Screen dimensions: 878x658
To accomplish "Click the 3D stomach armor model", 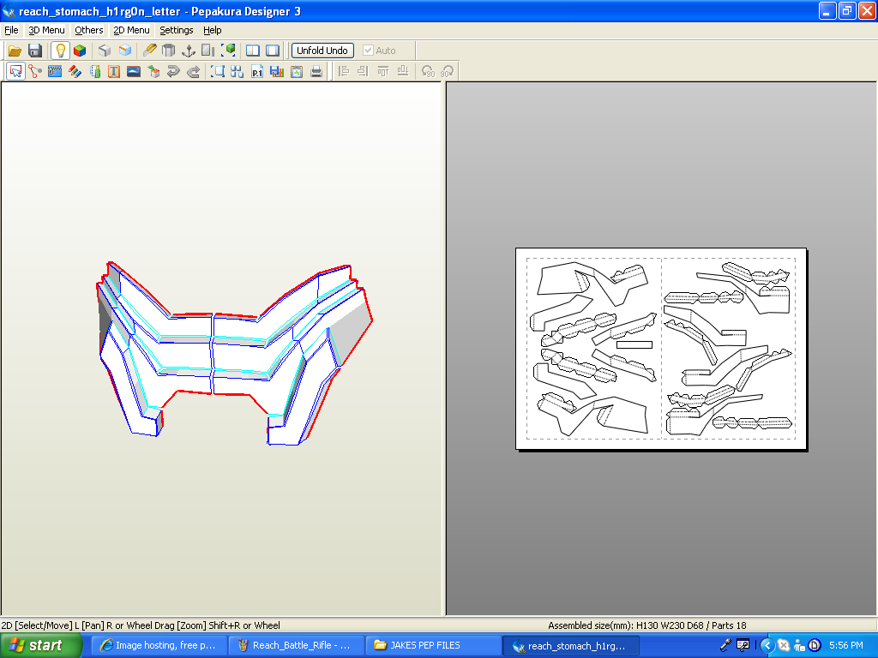I will [x=234, y=352].
